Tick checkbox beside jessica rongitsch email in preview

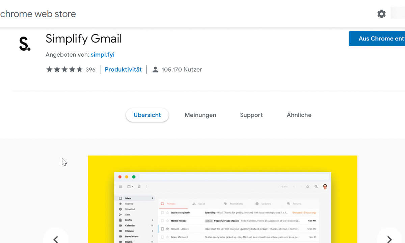pos(162,213)
